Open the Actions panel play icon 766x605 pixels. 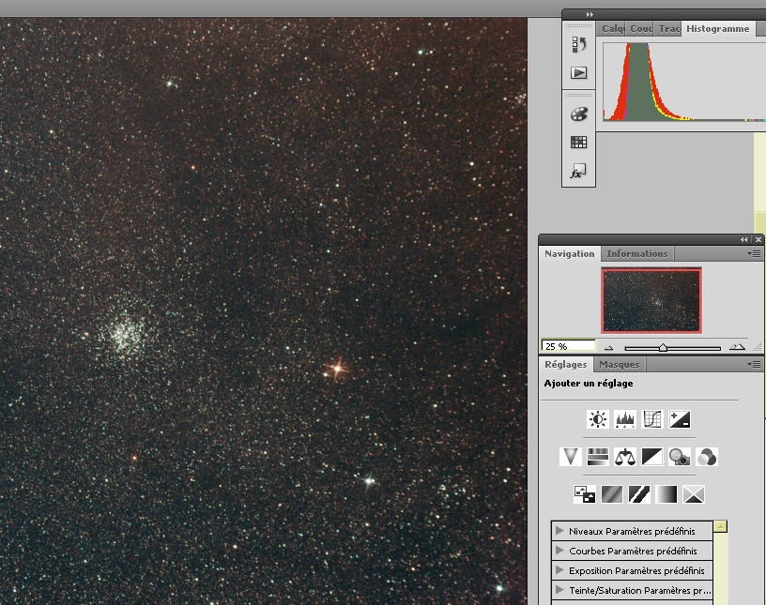(578, 72)
